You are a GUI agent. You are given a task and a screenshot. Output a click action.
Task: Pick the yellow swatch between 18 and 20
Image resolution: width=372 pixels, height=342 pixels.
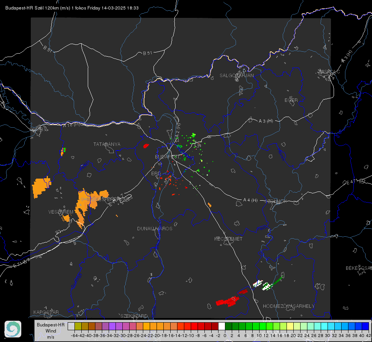[x=290, y=326]
